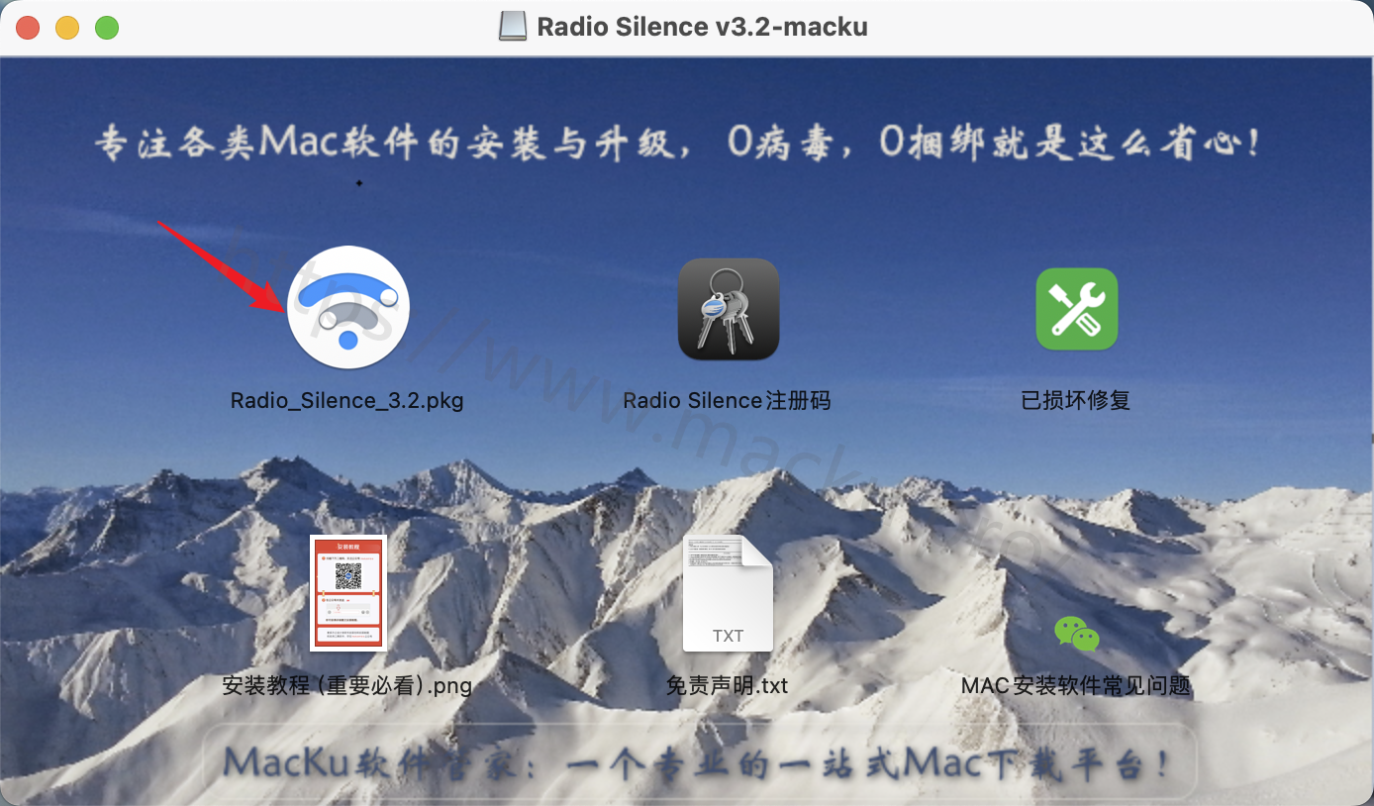Image resolution: width=1374 pixels, height=806 pixels.
Task: Click the disk volume icon in title bar
Action: point(513,27)
